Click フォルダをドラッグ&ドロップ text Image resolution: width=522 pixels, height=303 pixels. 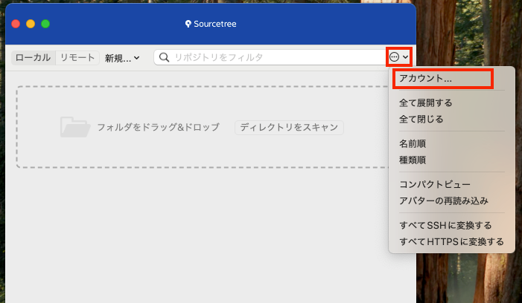tap(158, 127)
